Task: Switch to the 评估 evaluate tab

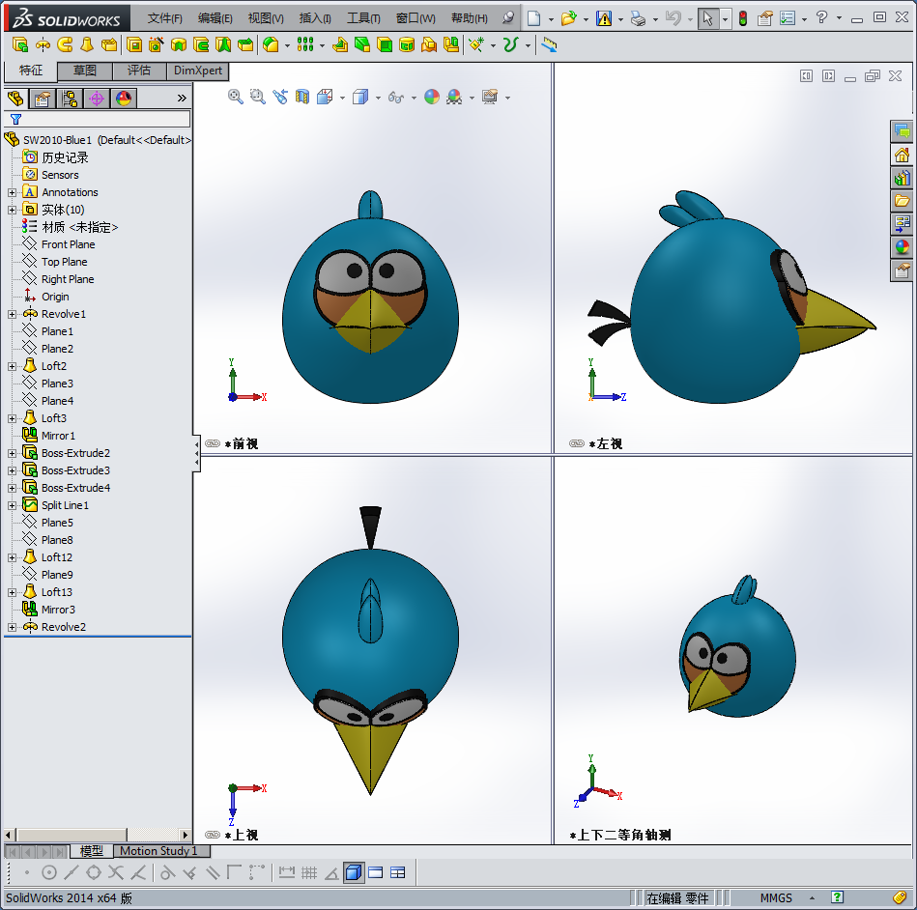Action: [x=139, y=71]
